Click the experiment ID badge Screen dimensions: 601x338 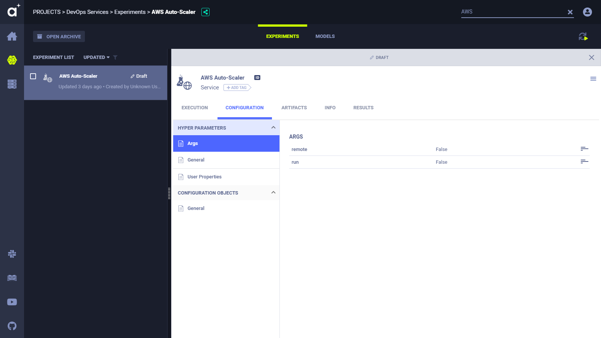[x=257, y=78]
